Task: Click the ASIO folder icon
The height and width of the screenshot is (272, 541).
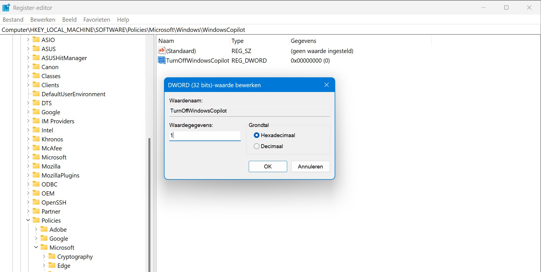Action: pyautogui.click(x=36, y=40)
